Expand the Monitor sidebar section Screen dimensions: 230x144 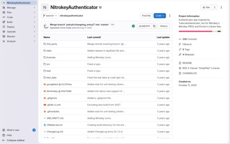coord(19,36)
